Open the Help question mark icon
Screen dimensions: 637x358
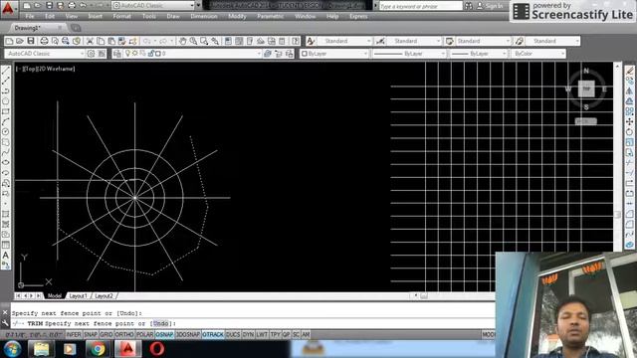pos(296,41)
